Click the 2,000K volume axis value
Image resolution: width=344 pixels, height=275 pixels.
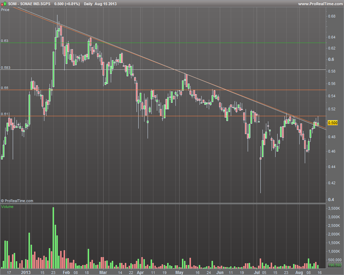click(x=334, y=234)
